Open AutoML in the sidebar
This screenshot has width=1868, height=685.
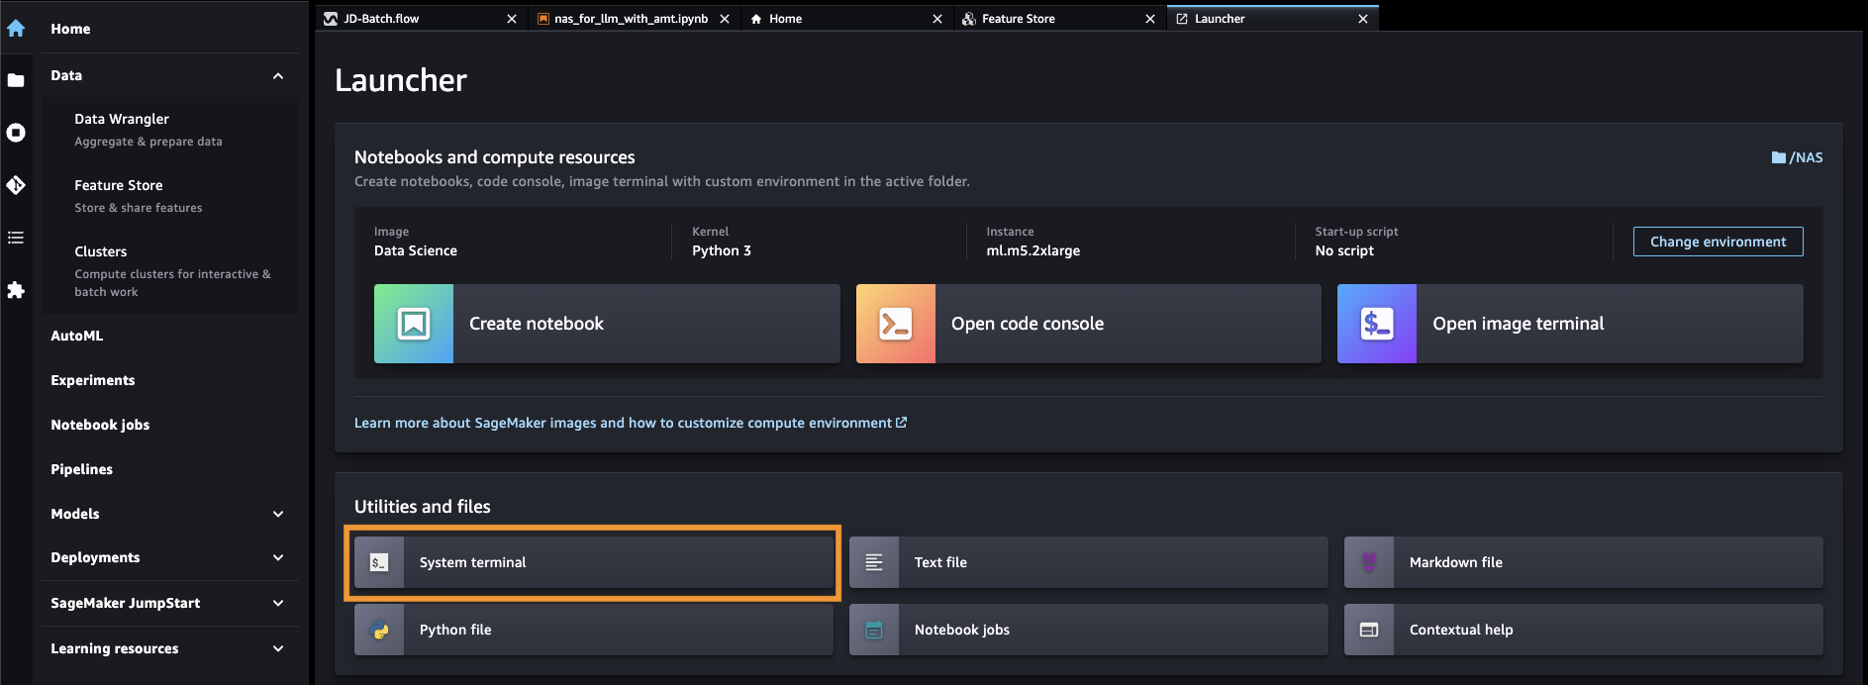pos(77,336)
